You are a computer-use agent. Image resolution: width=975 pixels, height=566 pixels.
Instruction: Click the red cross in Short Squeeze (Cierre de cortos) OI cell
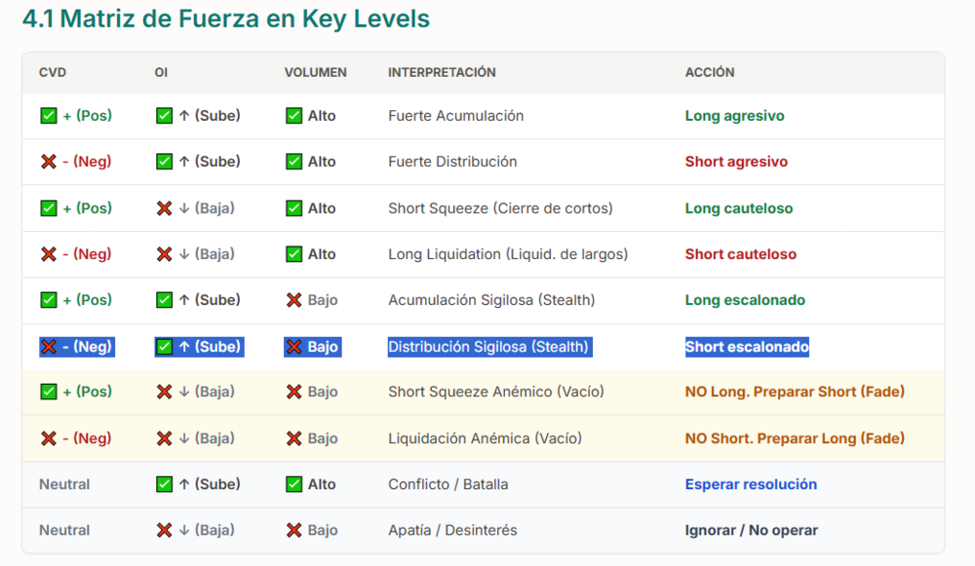(164, 208)
